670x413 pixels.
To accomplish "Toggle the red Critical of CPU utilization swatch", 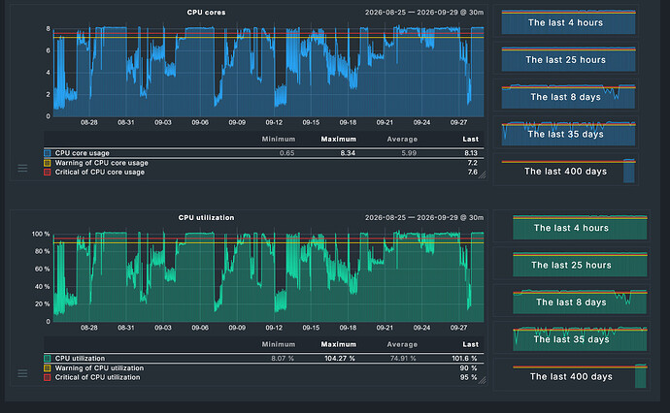I will click(47, 377).
